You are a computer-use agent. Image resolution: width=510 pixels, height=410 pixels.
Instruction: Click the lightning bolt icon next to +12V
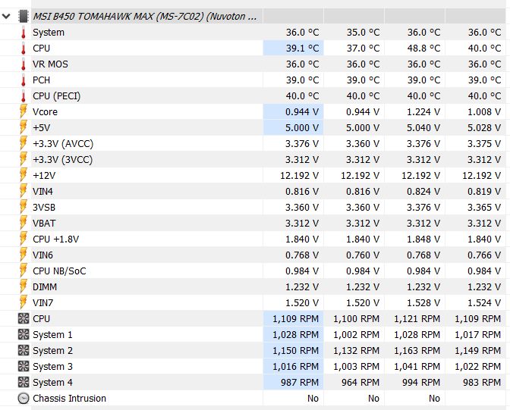pyautogui.click(x=24, y=175)
